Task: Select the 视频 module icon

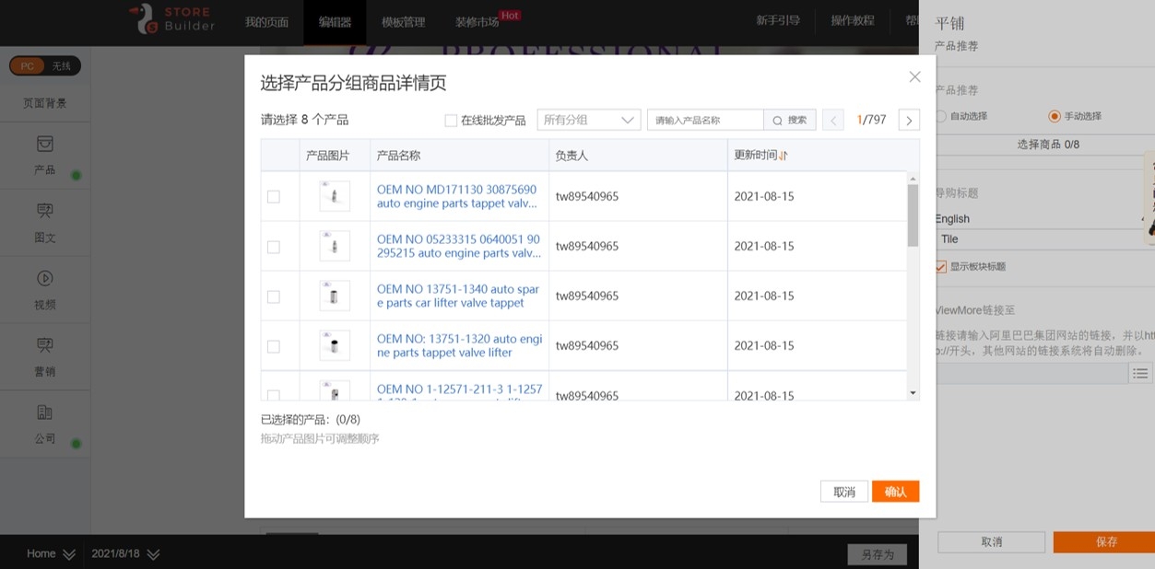Action: (44, 279)
